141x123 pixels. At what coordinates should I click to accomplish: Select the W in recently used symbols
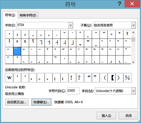(9, 78)
